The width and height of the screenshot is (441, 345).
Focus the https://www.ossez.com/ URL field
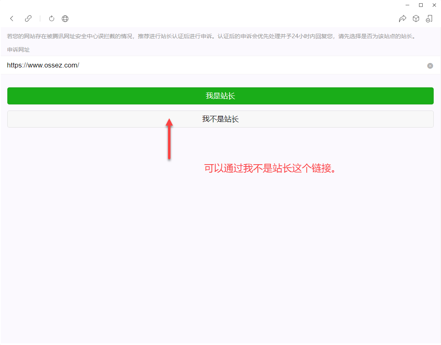[x=203, y=65]
